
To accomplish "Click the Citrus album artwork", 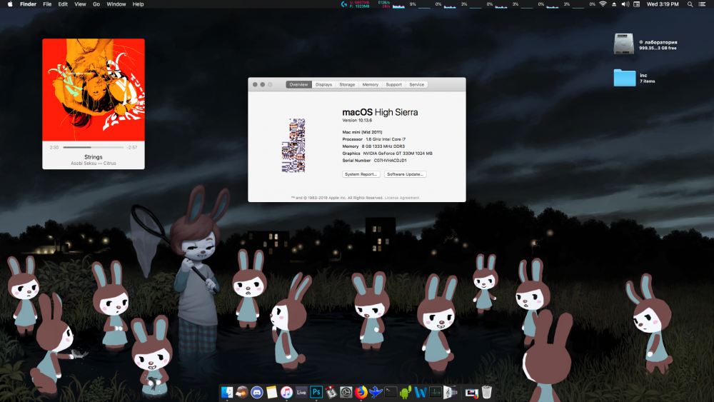I will click(94, 90).
